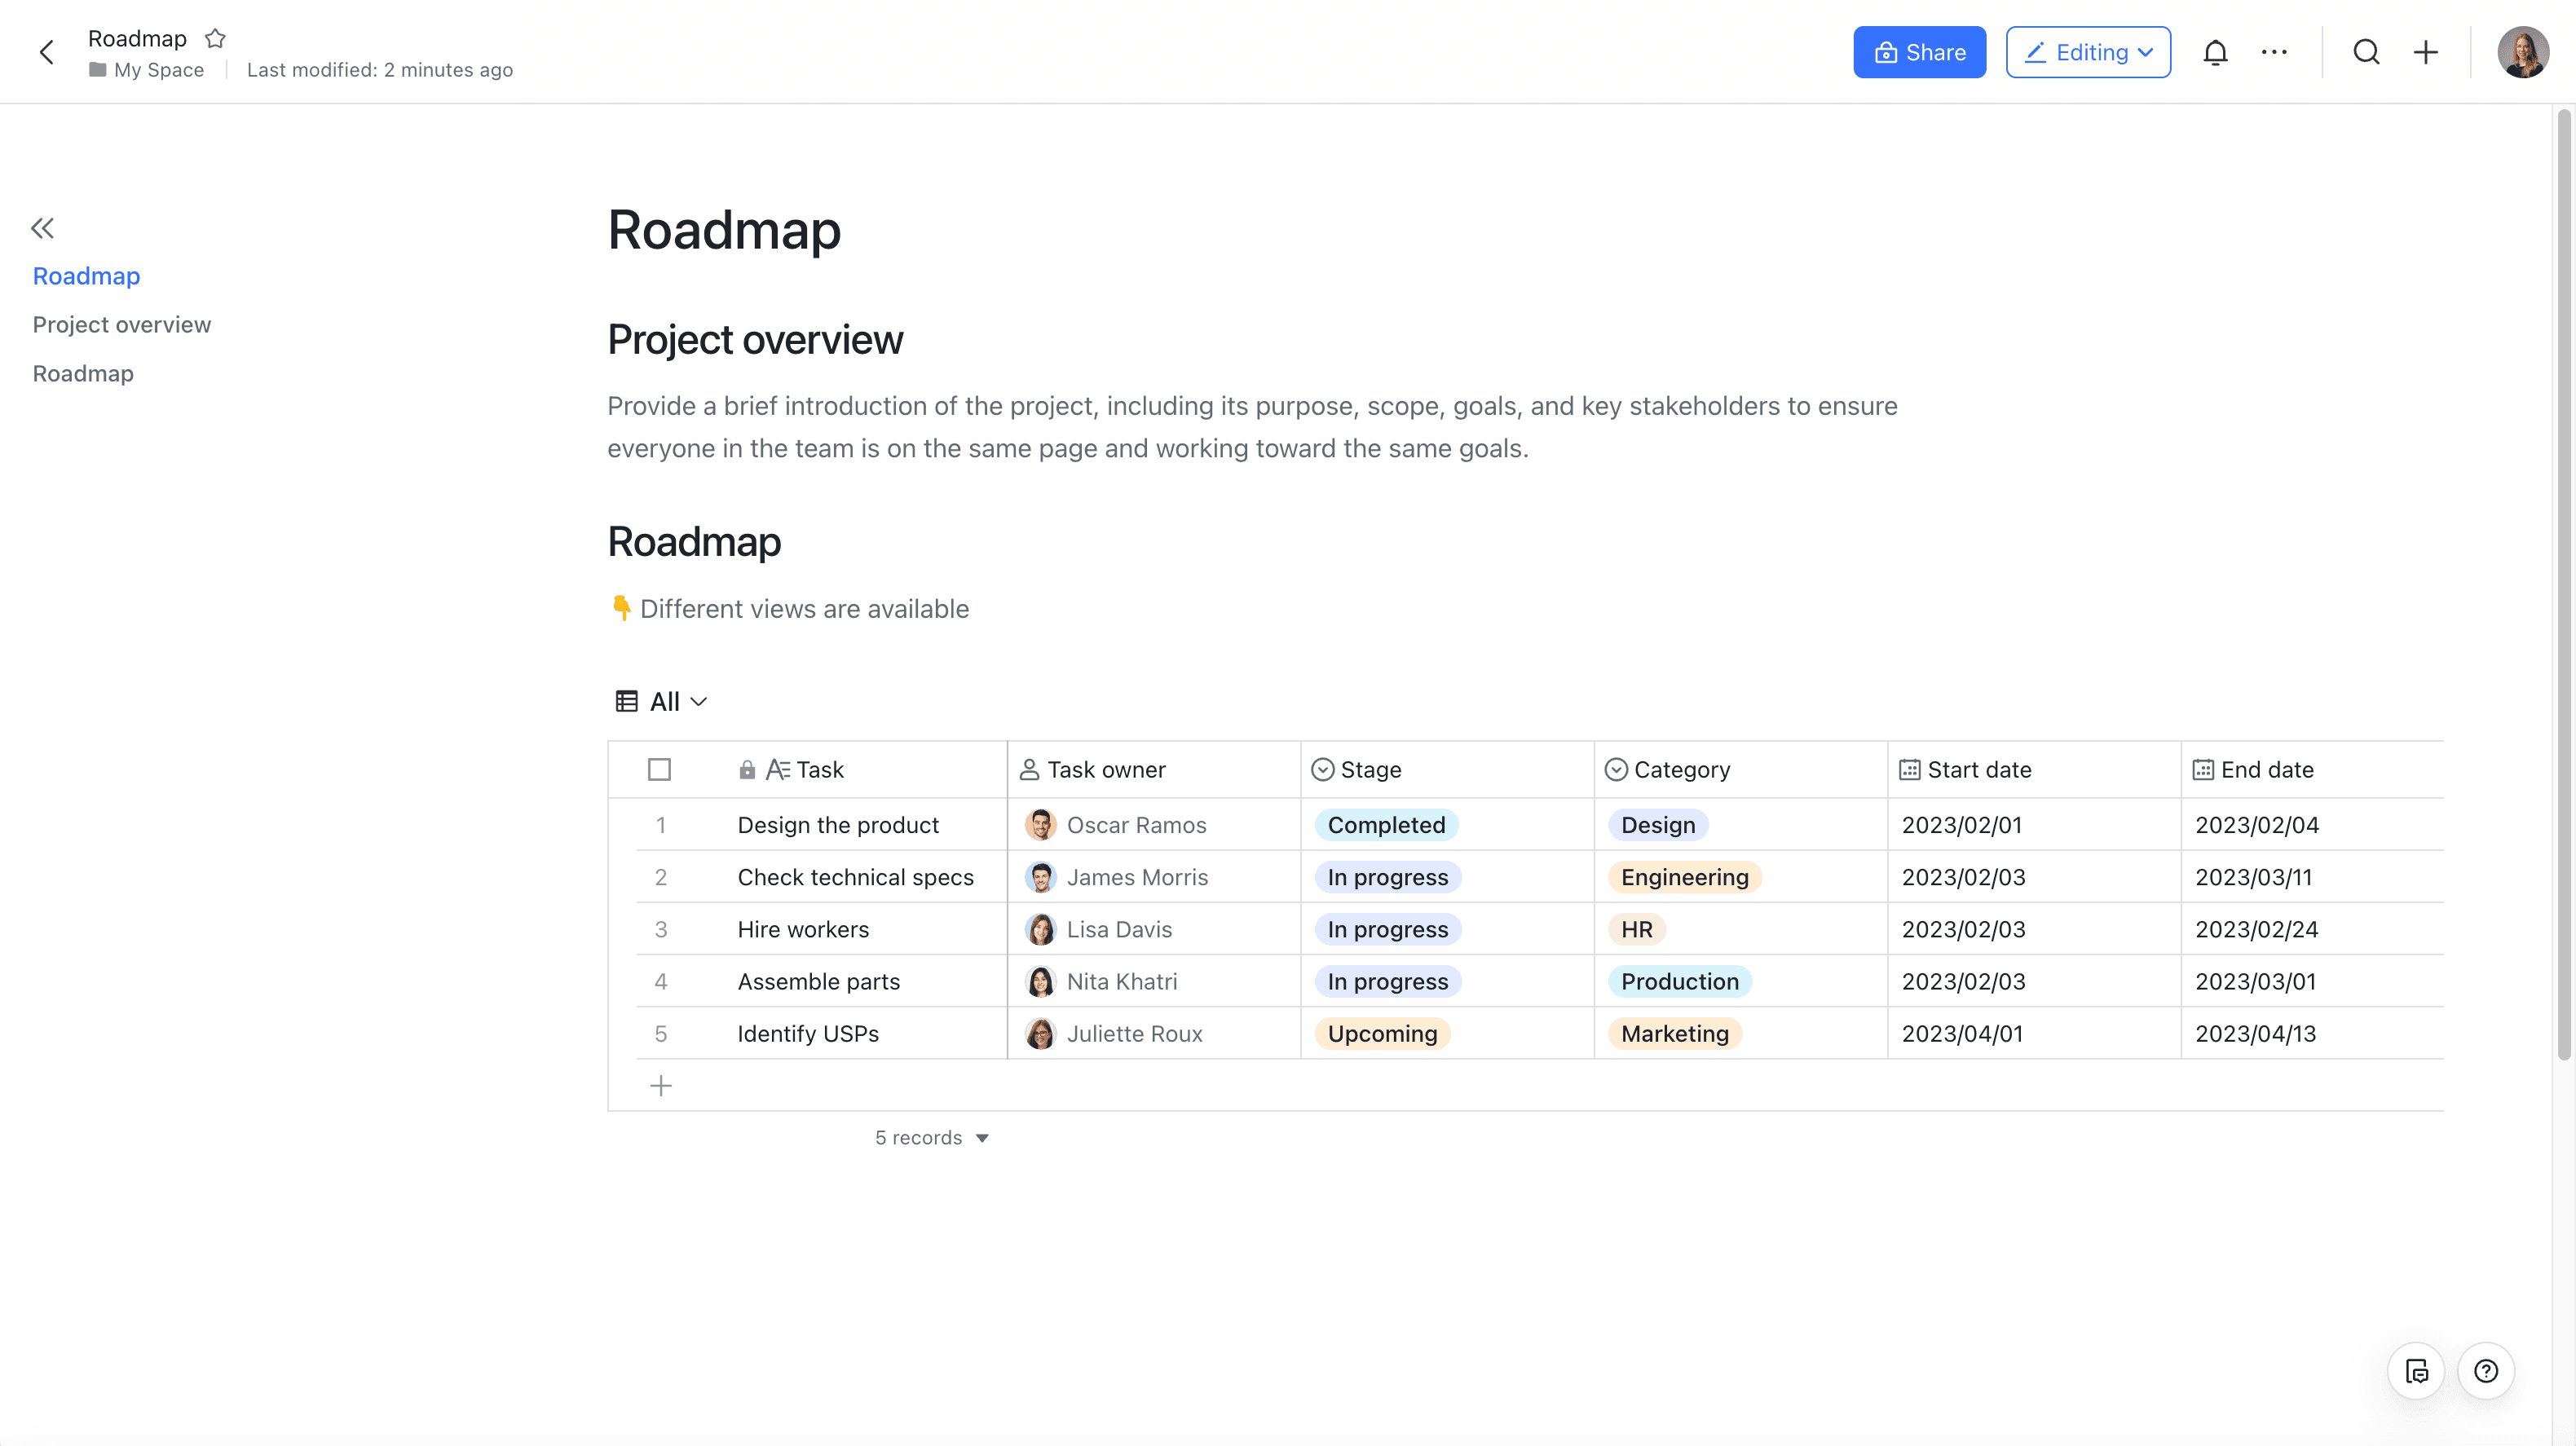
Task: Click the Share button
Action: [1919, 52]
